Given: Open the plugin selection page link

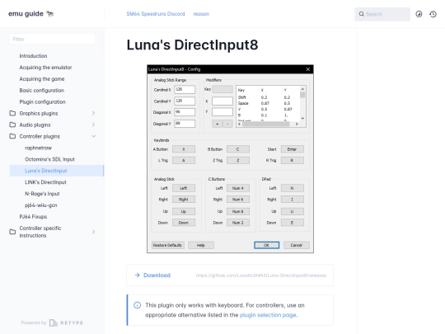Looking at the screenshot, I should pyautogui.click(x=268, y=315).
